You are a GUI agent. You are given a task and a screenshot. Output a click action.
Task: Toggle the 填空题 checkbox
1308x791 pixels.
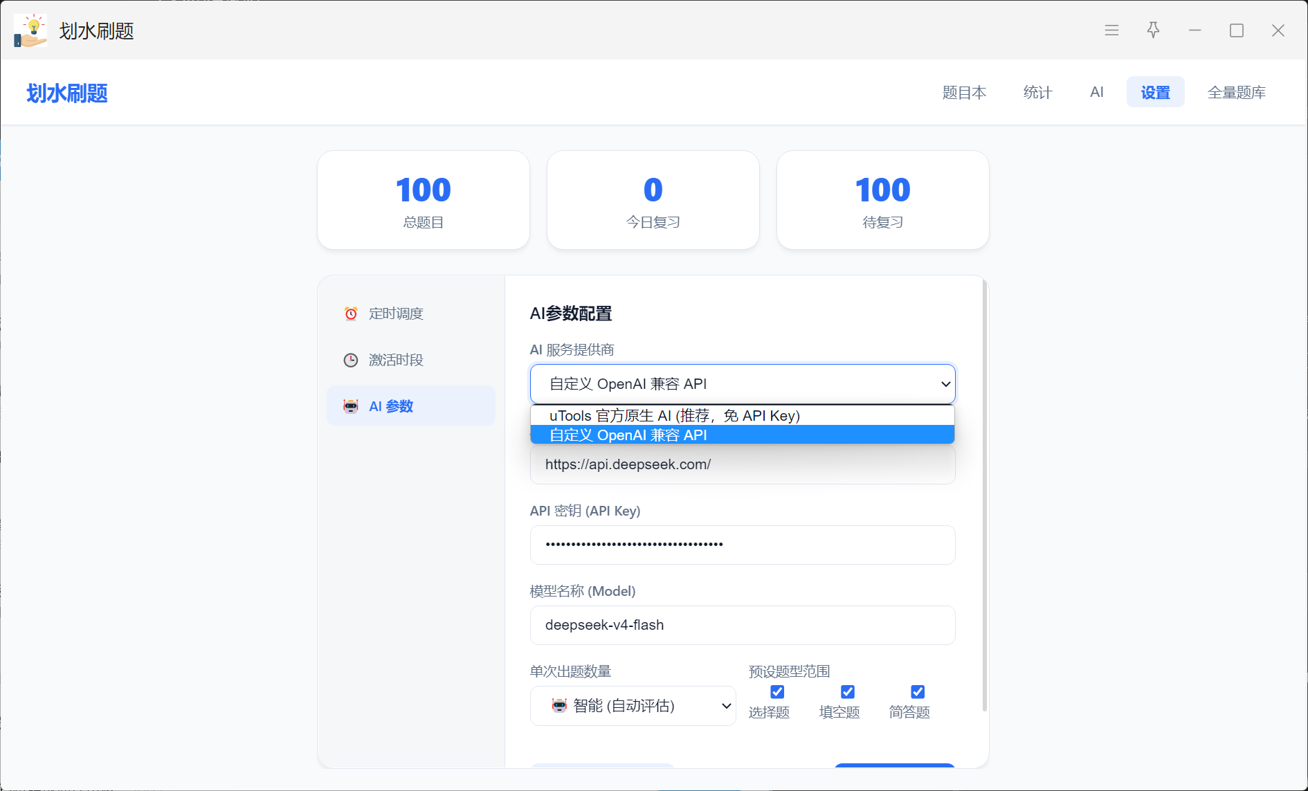[847, 691]
